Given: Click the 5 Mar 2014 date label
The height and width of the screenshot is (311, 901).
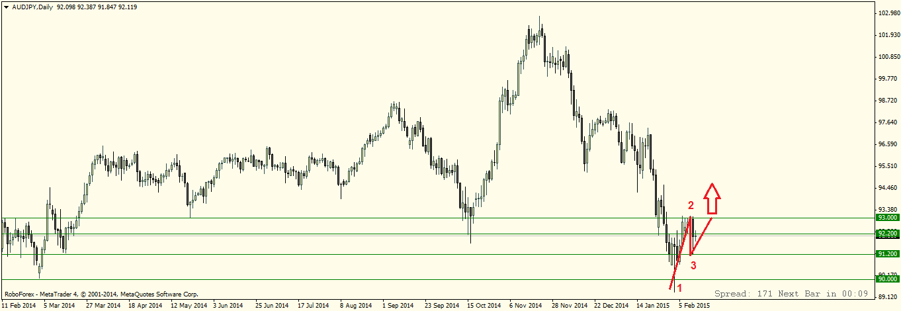Looking at the screenshot, I should pyautogui.click(x=60, y=306).
